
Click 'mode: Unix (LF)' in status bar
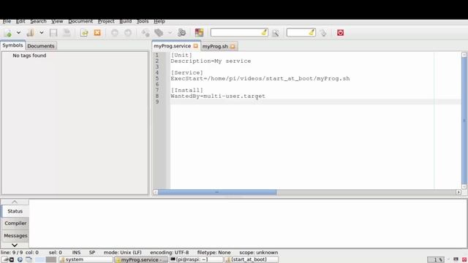click(123, 252)
